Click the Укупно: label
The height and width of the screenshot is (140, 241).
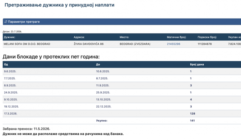coord(102,121)
